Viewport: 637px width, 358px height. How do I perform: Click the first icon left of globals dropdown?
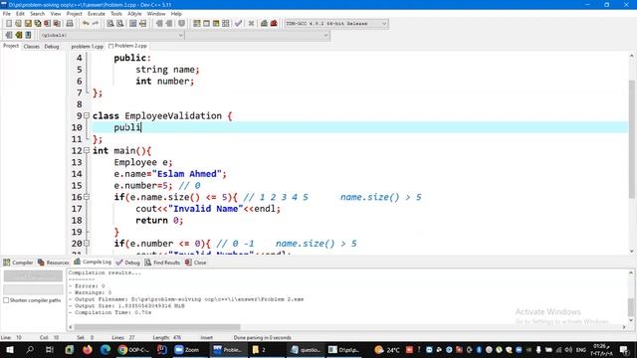click(x=9, y=35)
